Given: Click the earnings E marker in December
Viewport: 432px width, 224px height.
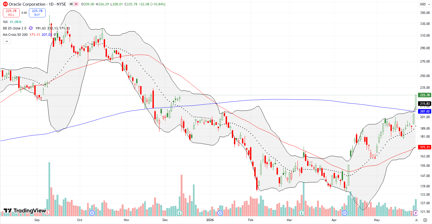Looking at the screenshot, I should coord(180,213).
